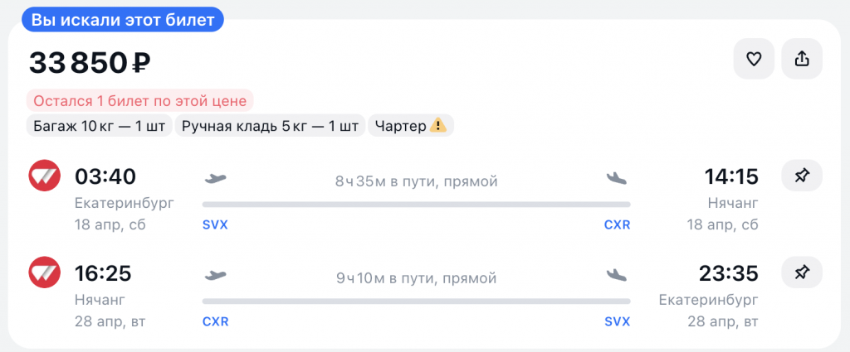Click outbound flight landing plane icon
The image size is (850, 352).
[617, 177]
